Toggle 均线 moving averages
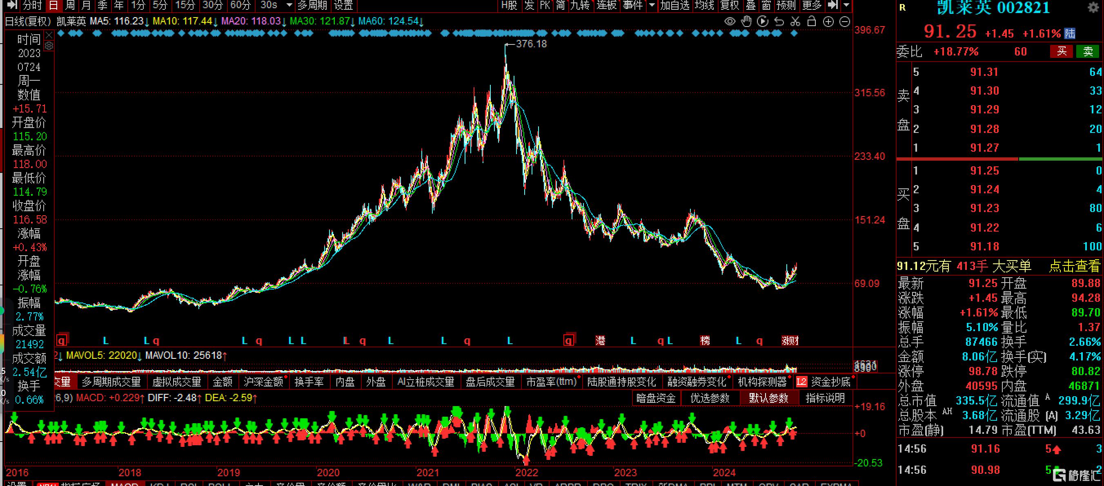Screen dimensions: 1104x486 [x=704, y=5]
